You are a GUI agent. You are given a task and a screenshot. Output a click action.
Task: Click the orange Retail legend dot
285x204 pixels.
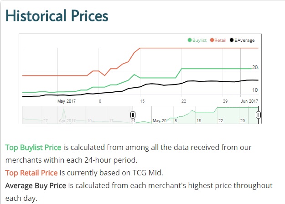coord(212,40)
